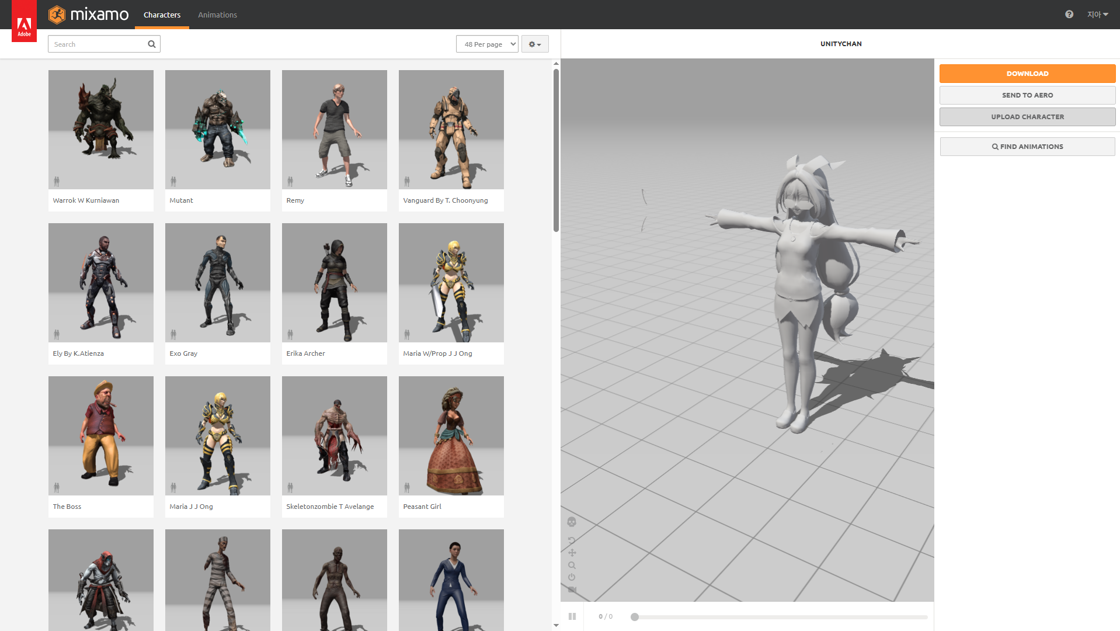Switch to the Characters tab
Viewport: 1120px width, 631px height.
click(x=162, y=15)
